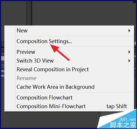Choose Composition Settings... from the menu
Screen dimensions: 137x129
click(x=75, y=41)
